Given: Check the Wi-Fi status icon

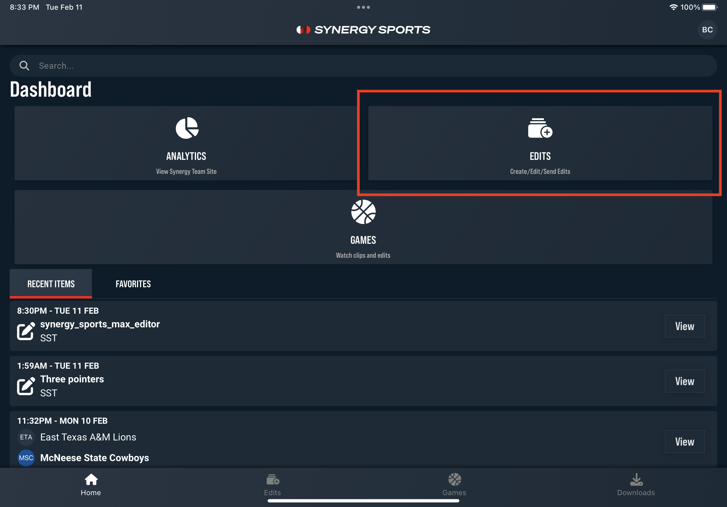Looking at the screenshot, I should (x=673, y=7).
